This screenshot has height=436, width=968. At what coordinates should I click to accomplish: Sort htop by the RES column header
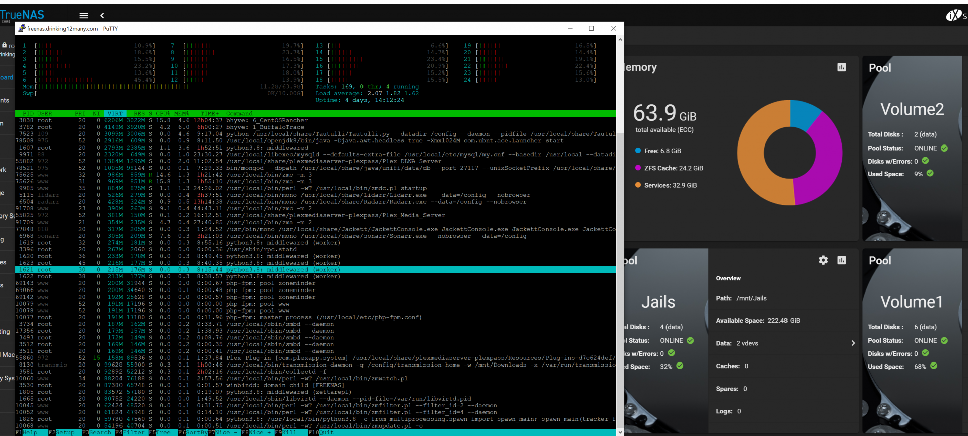(139, 114)
